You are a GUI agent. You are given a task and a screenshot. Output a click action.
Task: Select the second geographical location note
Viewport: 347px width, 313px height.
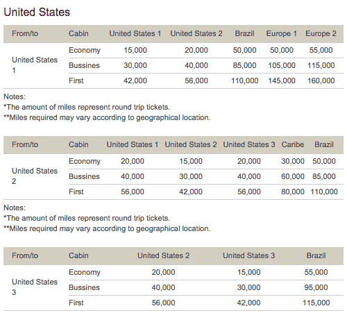click(x=107, y=228)
